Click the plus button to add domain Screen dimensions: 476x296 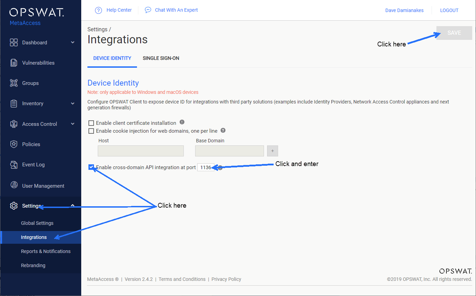(272, 151)
